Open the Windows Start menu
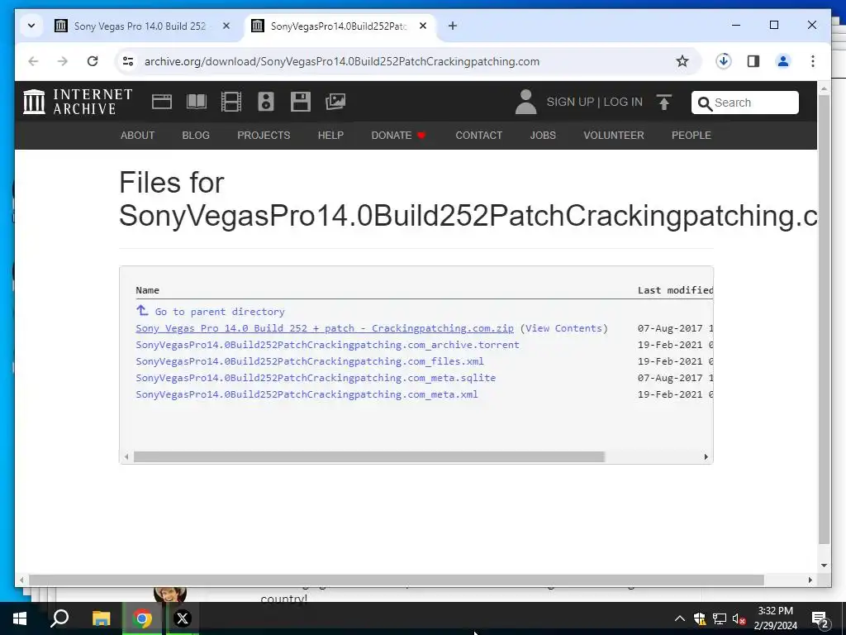846x635 pixels. [x=20, y=618]
